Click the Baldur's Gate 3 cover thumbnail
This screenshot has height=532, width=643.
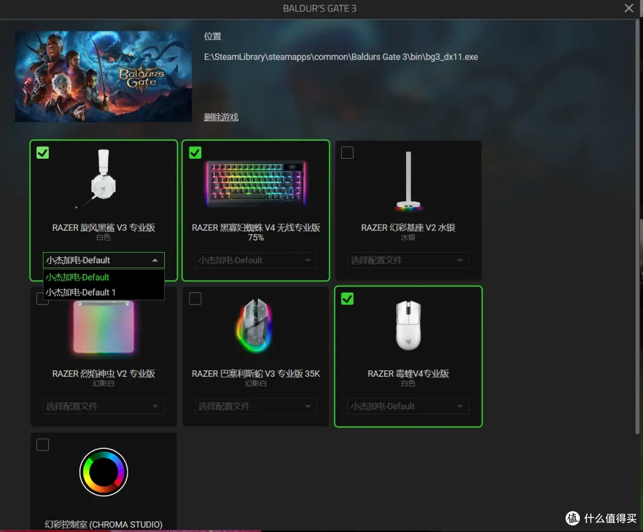104,77
